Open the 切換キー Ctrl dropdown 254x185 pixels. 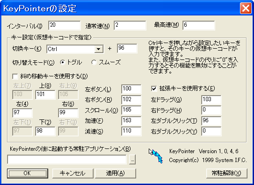[99, 49]
